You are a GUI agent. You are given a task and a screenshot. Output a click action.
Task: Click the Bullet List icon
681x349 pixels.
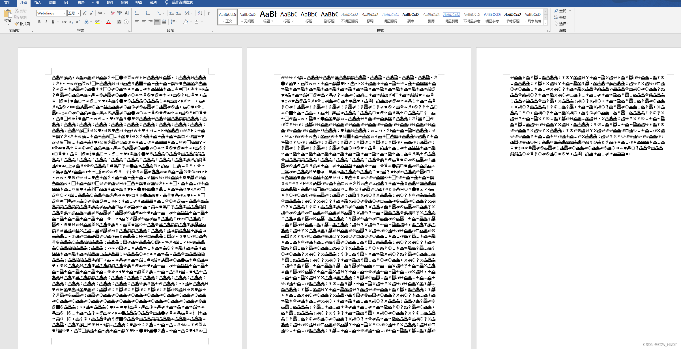click(x=137, y=13)
